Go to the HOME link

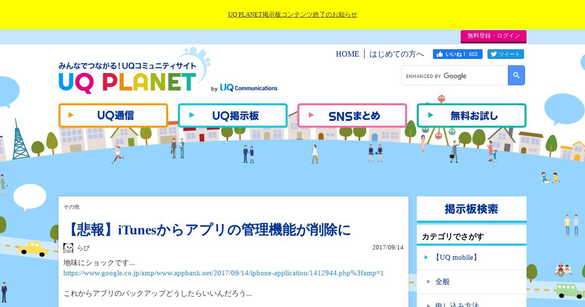coord(347,54)
